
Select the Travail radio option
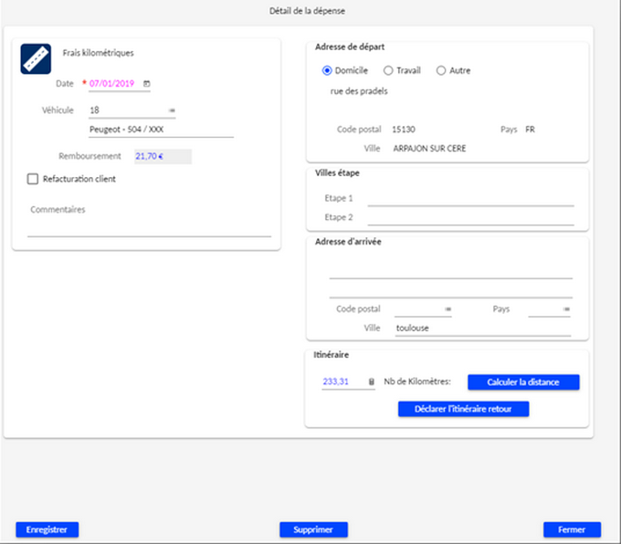coord(389,70)
